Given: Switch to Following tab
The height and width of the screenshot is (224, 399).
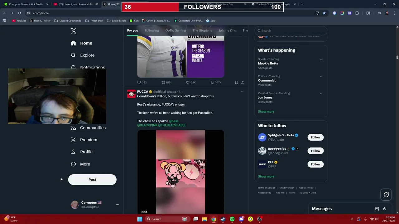Looking at the screenshot, I should (x=152, y=30).
